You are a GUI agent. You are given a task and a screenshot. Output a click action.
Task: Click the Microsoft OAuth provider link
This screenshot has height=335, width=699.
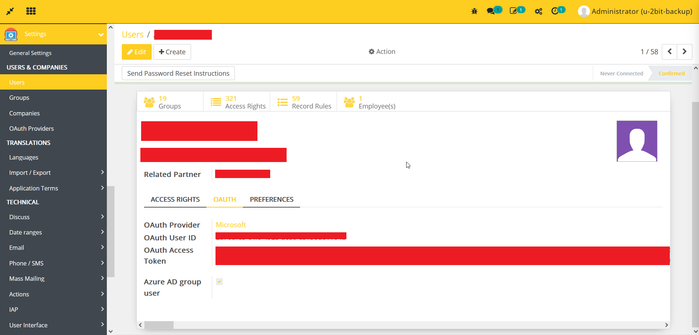(x=231, y=225)
